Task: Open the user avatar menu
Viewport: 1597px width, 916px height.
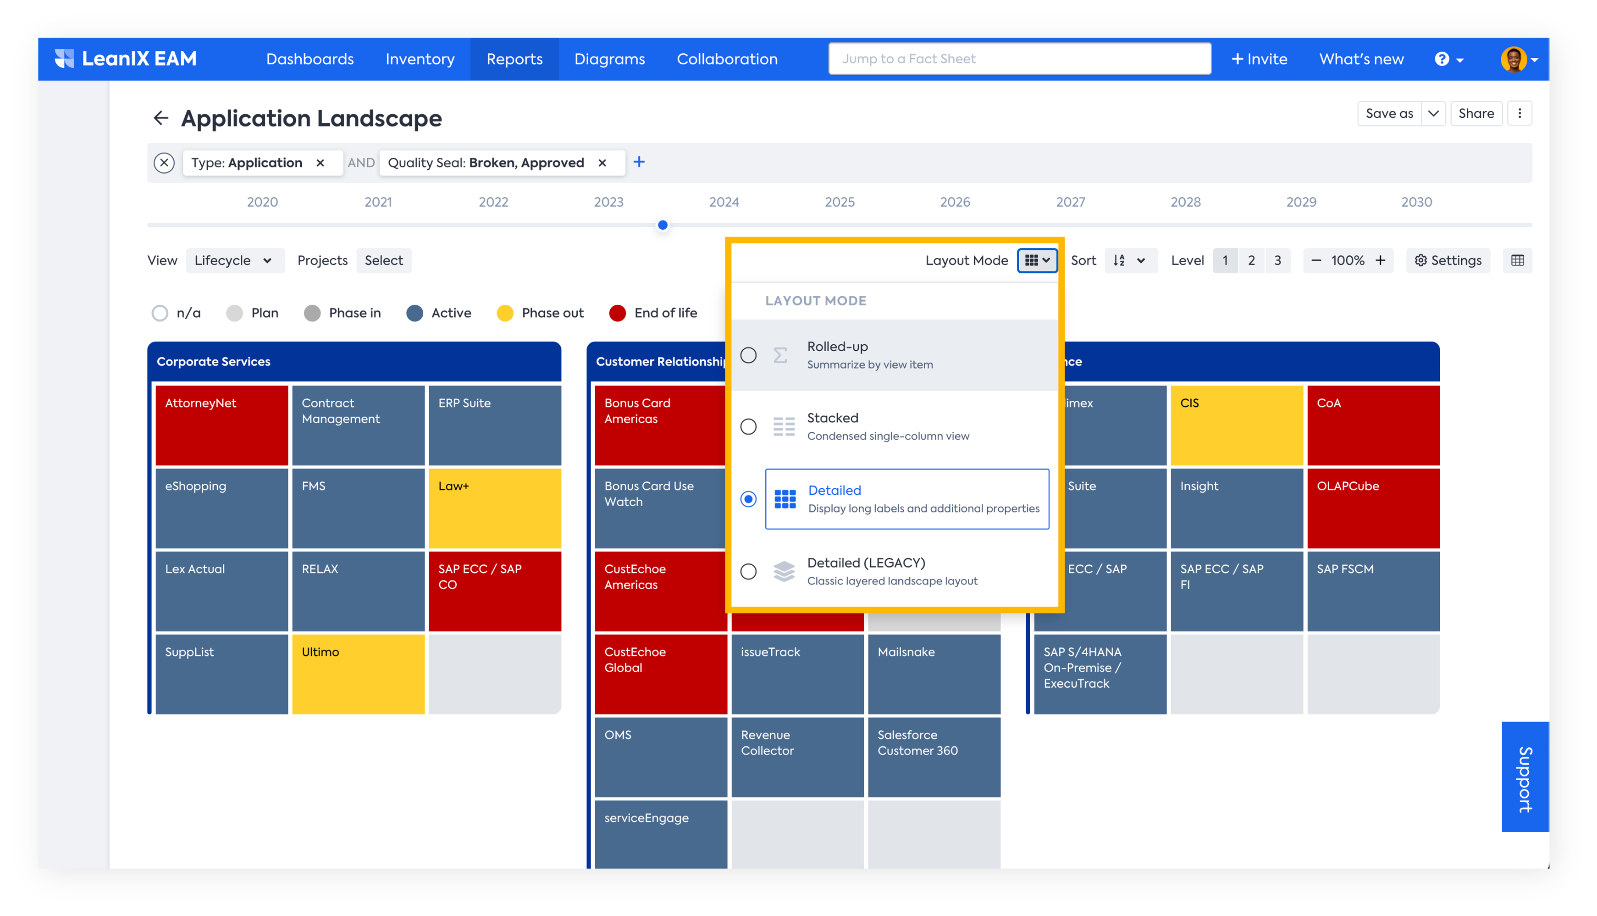Action: pyautogui.click(x=1519, y=59)
